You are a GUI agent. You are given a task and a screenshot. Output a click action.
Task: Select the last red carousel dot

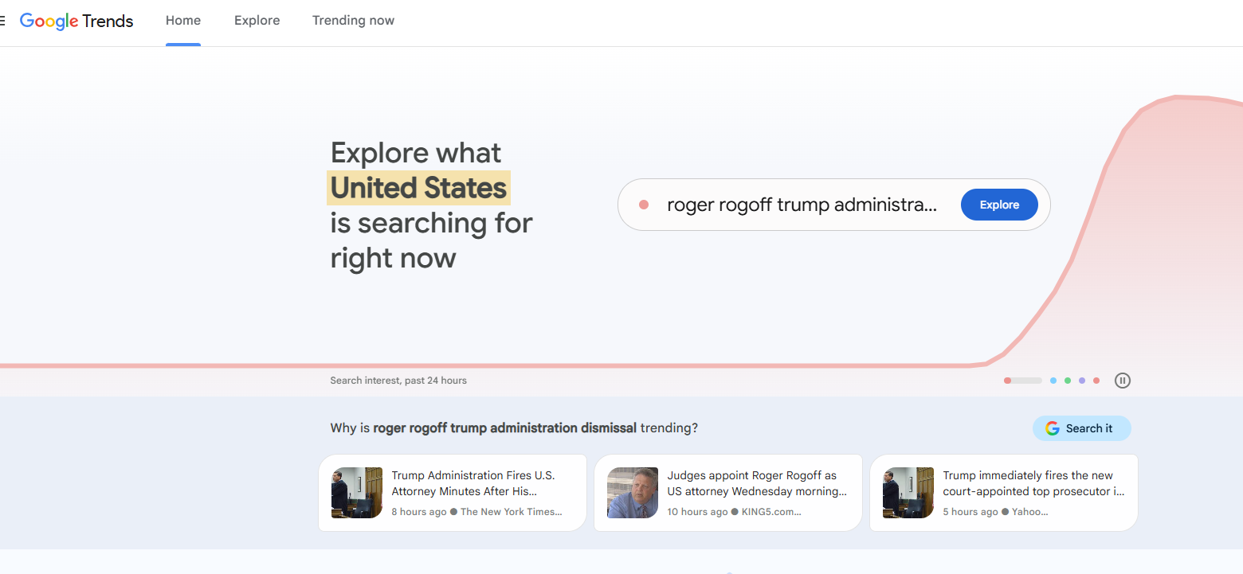point(1096,381)
